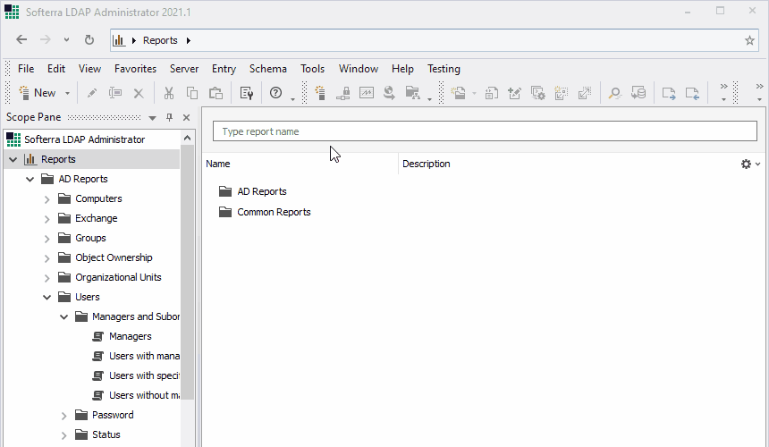Viewport: 769px width, 447px height.
Task: Collapse the Reports tree node
Action: 13,159
